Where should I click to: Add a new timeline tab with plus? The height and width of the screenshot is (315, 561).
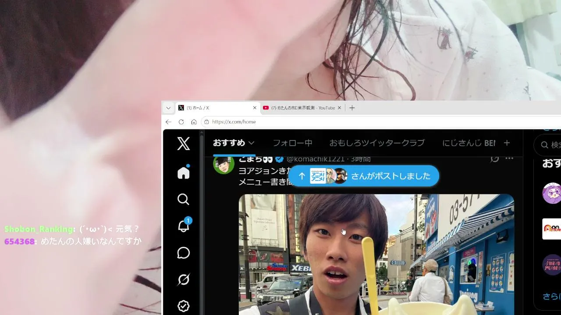click(x=507, y=143)
